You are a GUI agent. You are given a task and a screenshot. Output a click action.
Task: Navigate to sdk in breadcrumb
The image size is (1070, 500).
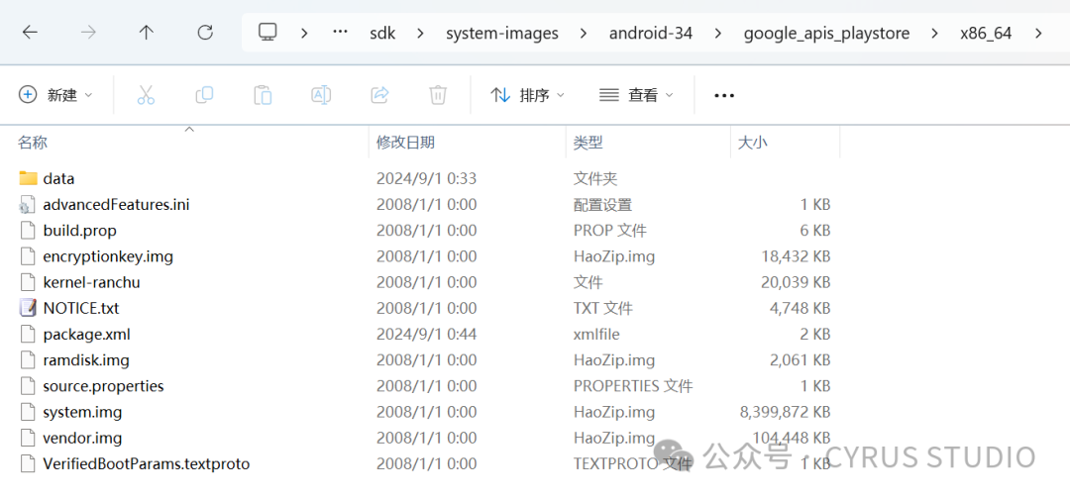coord(383,33)
